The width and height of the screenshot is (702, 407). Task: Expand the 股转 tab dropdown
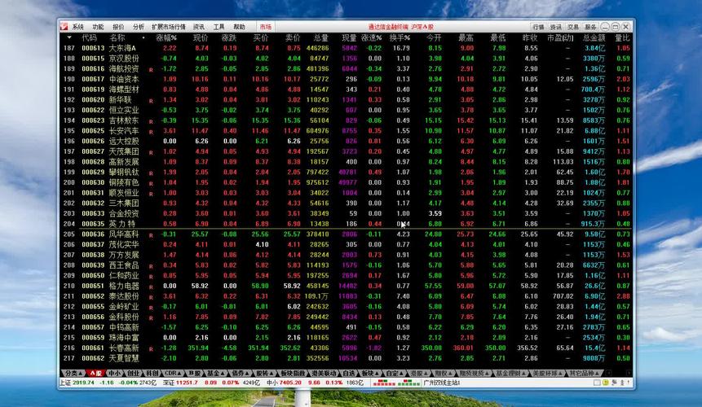click(272, 373)
